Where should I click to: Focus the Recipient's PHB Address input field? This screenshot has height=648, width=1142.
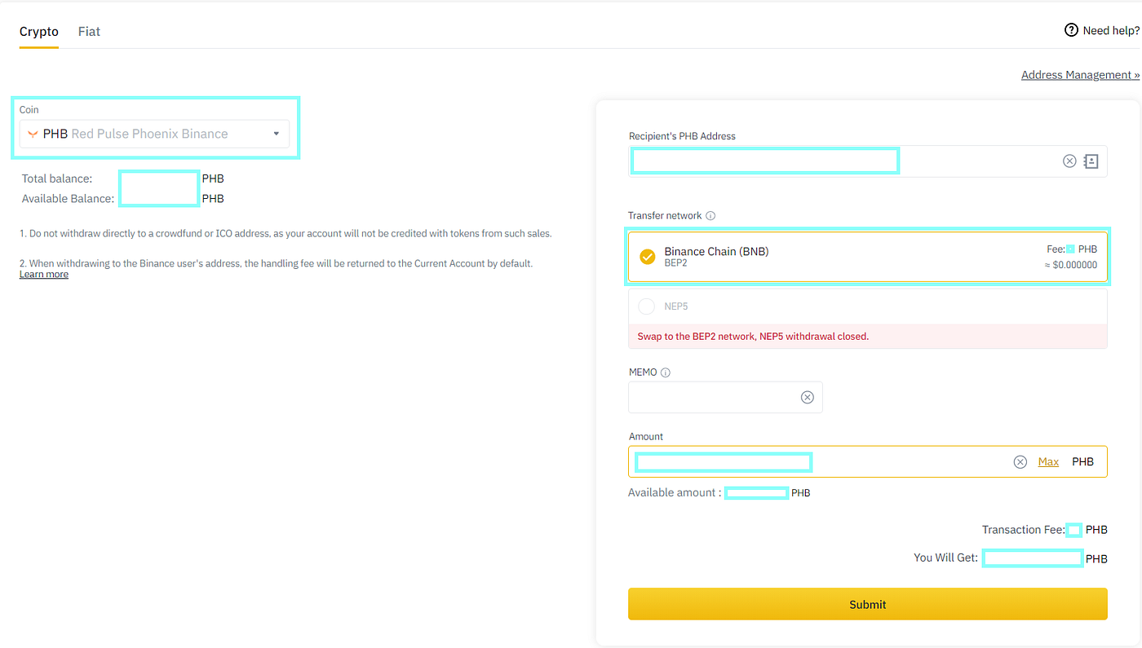pyautogui.click(x=867, y=161)
